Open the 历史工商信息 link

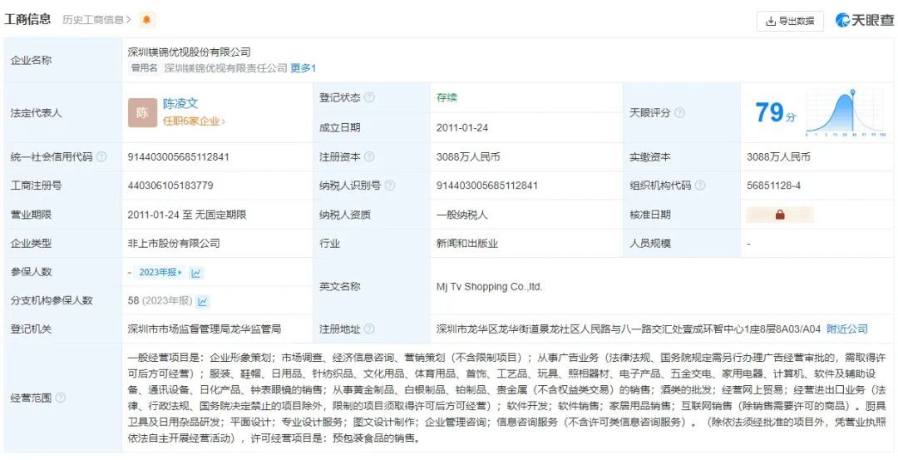point(96,20)
